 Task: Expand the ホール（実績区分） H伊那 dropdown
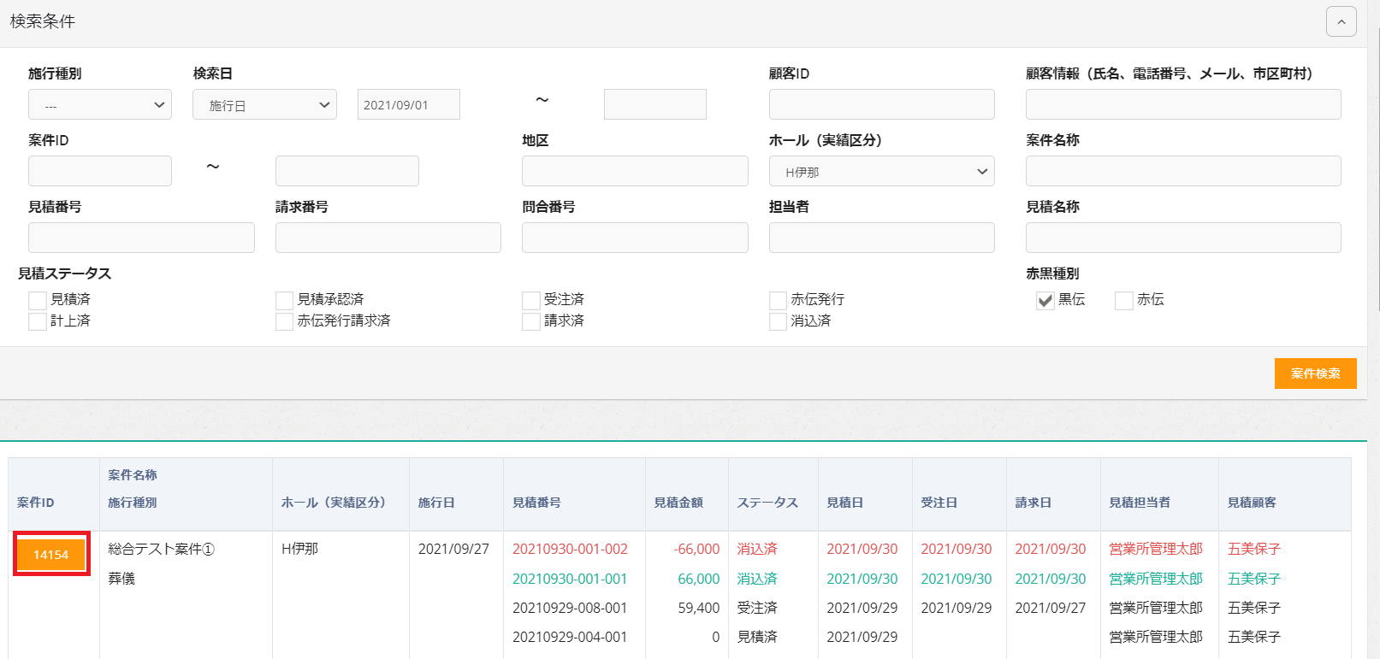(x=881, y=172)
